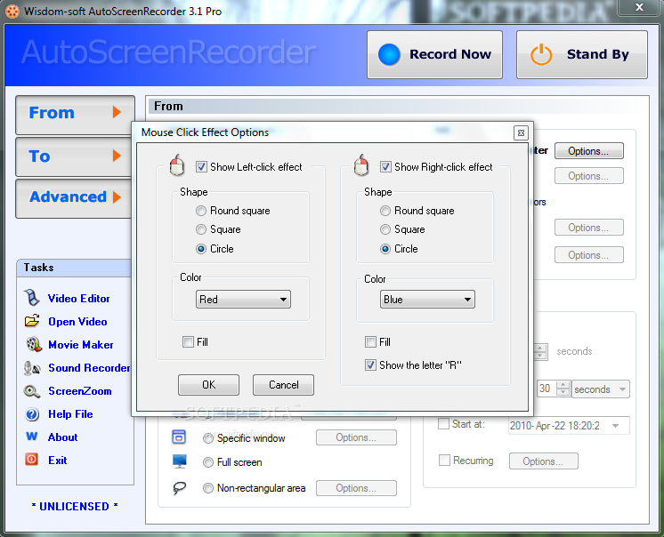Click the UNLICENSED label

tap(75, 506)
